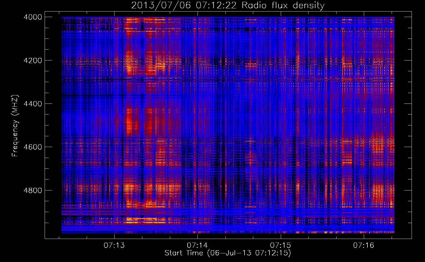425x262 pixels.
Task: Select the 4000 frequency axis label
Action: (33, 17)
